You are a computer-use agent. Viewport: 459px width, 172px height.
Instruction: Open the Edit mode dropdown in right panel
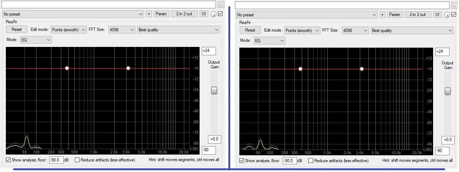pos(302,31)
